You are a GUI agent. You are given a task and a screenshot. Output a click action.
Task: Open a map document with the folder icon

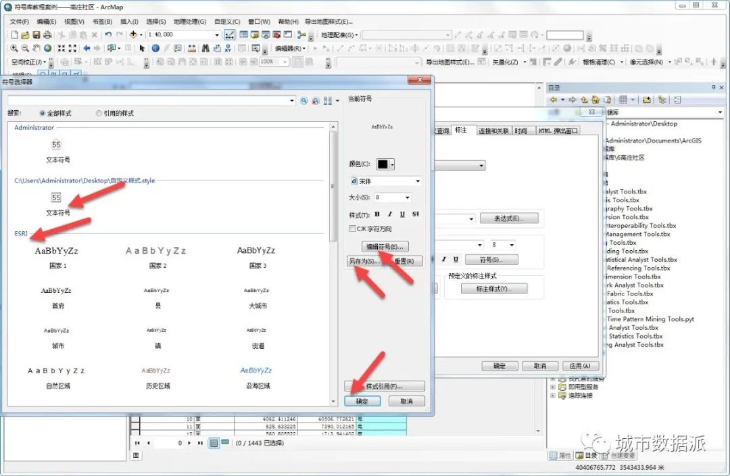(26, 34)
